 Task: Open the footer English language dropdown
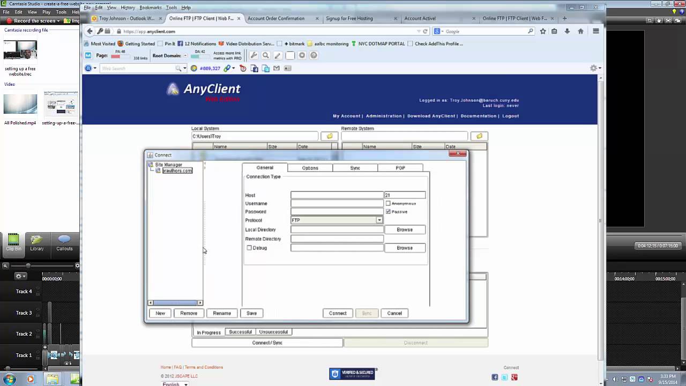[x=175, y=384]
